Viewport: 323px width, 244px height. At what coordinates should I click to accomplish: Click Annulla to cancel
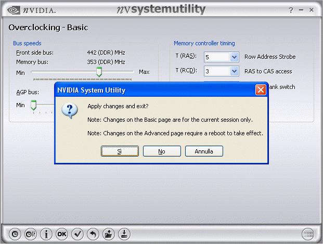coord(204,151)
